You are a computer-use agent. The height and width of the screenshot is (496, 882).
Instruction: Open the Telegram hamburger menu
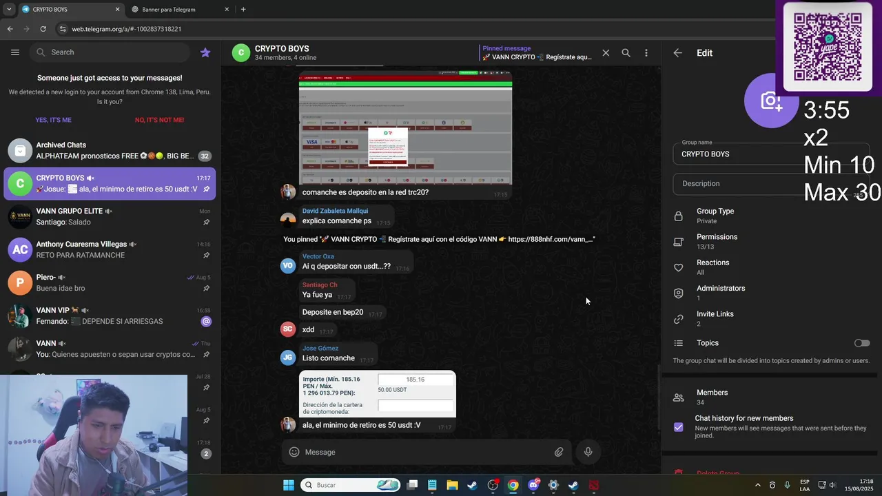tap(15, 52)
